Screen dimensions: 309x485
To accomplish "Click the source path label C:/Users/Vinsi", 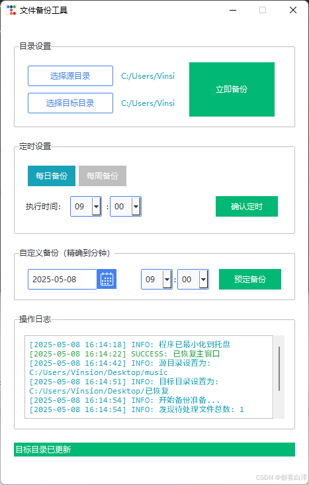I will pyautogui.click(x=148, y=76).
